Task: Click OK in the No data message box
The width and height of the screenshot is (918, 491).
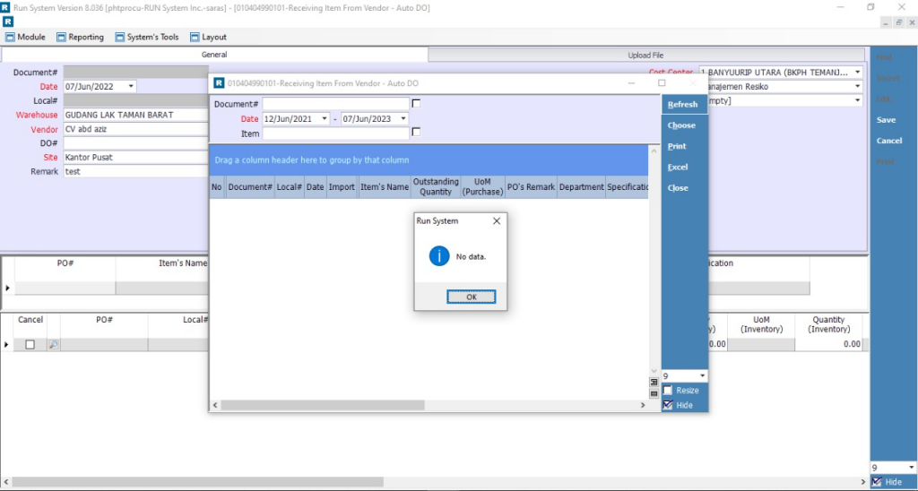Action: tap(472, 297)
